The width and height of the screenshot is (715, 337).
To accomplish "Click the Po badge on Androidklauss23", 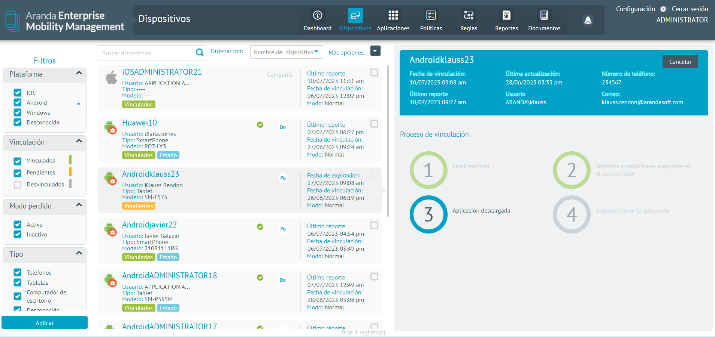I will click(283, 178).
